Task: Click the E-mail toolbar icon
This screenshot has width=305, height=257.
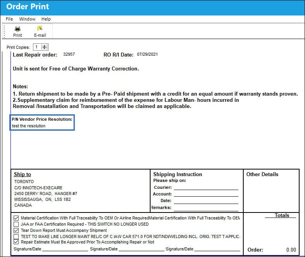Action: click(x=40, y=29)
